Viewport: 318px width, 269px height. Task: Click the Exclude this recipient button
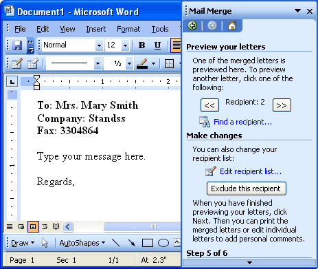point(247,189)
